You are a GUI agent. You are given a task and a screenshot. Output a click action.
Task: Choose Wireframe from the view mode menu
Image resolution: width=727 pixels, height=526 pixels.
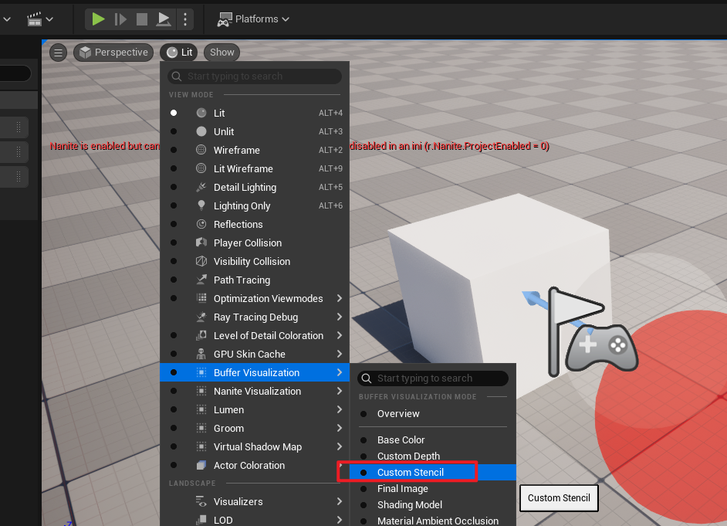(x=236, y=150)
